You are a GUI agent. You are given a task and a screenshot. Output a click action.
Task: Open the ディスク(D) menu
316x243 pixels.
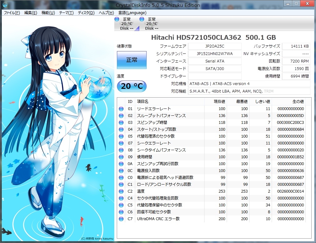86,13
